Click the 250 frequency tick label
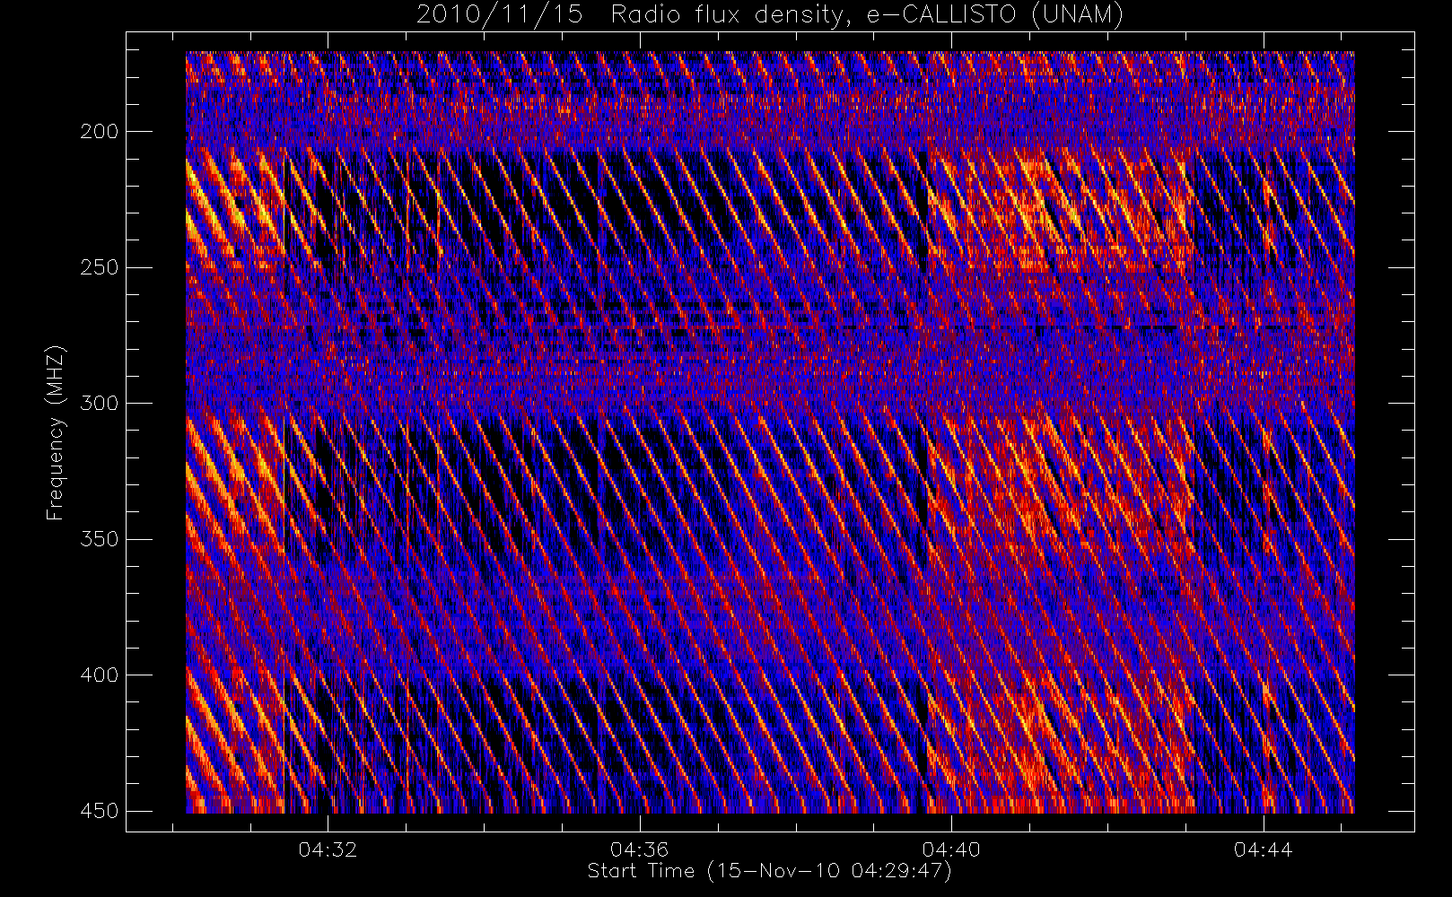Screen dimensions: 1452x897 pos(99,267)
